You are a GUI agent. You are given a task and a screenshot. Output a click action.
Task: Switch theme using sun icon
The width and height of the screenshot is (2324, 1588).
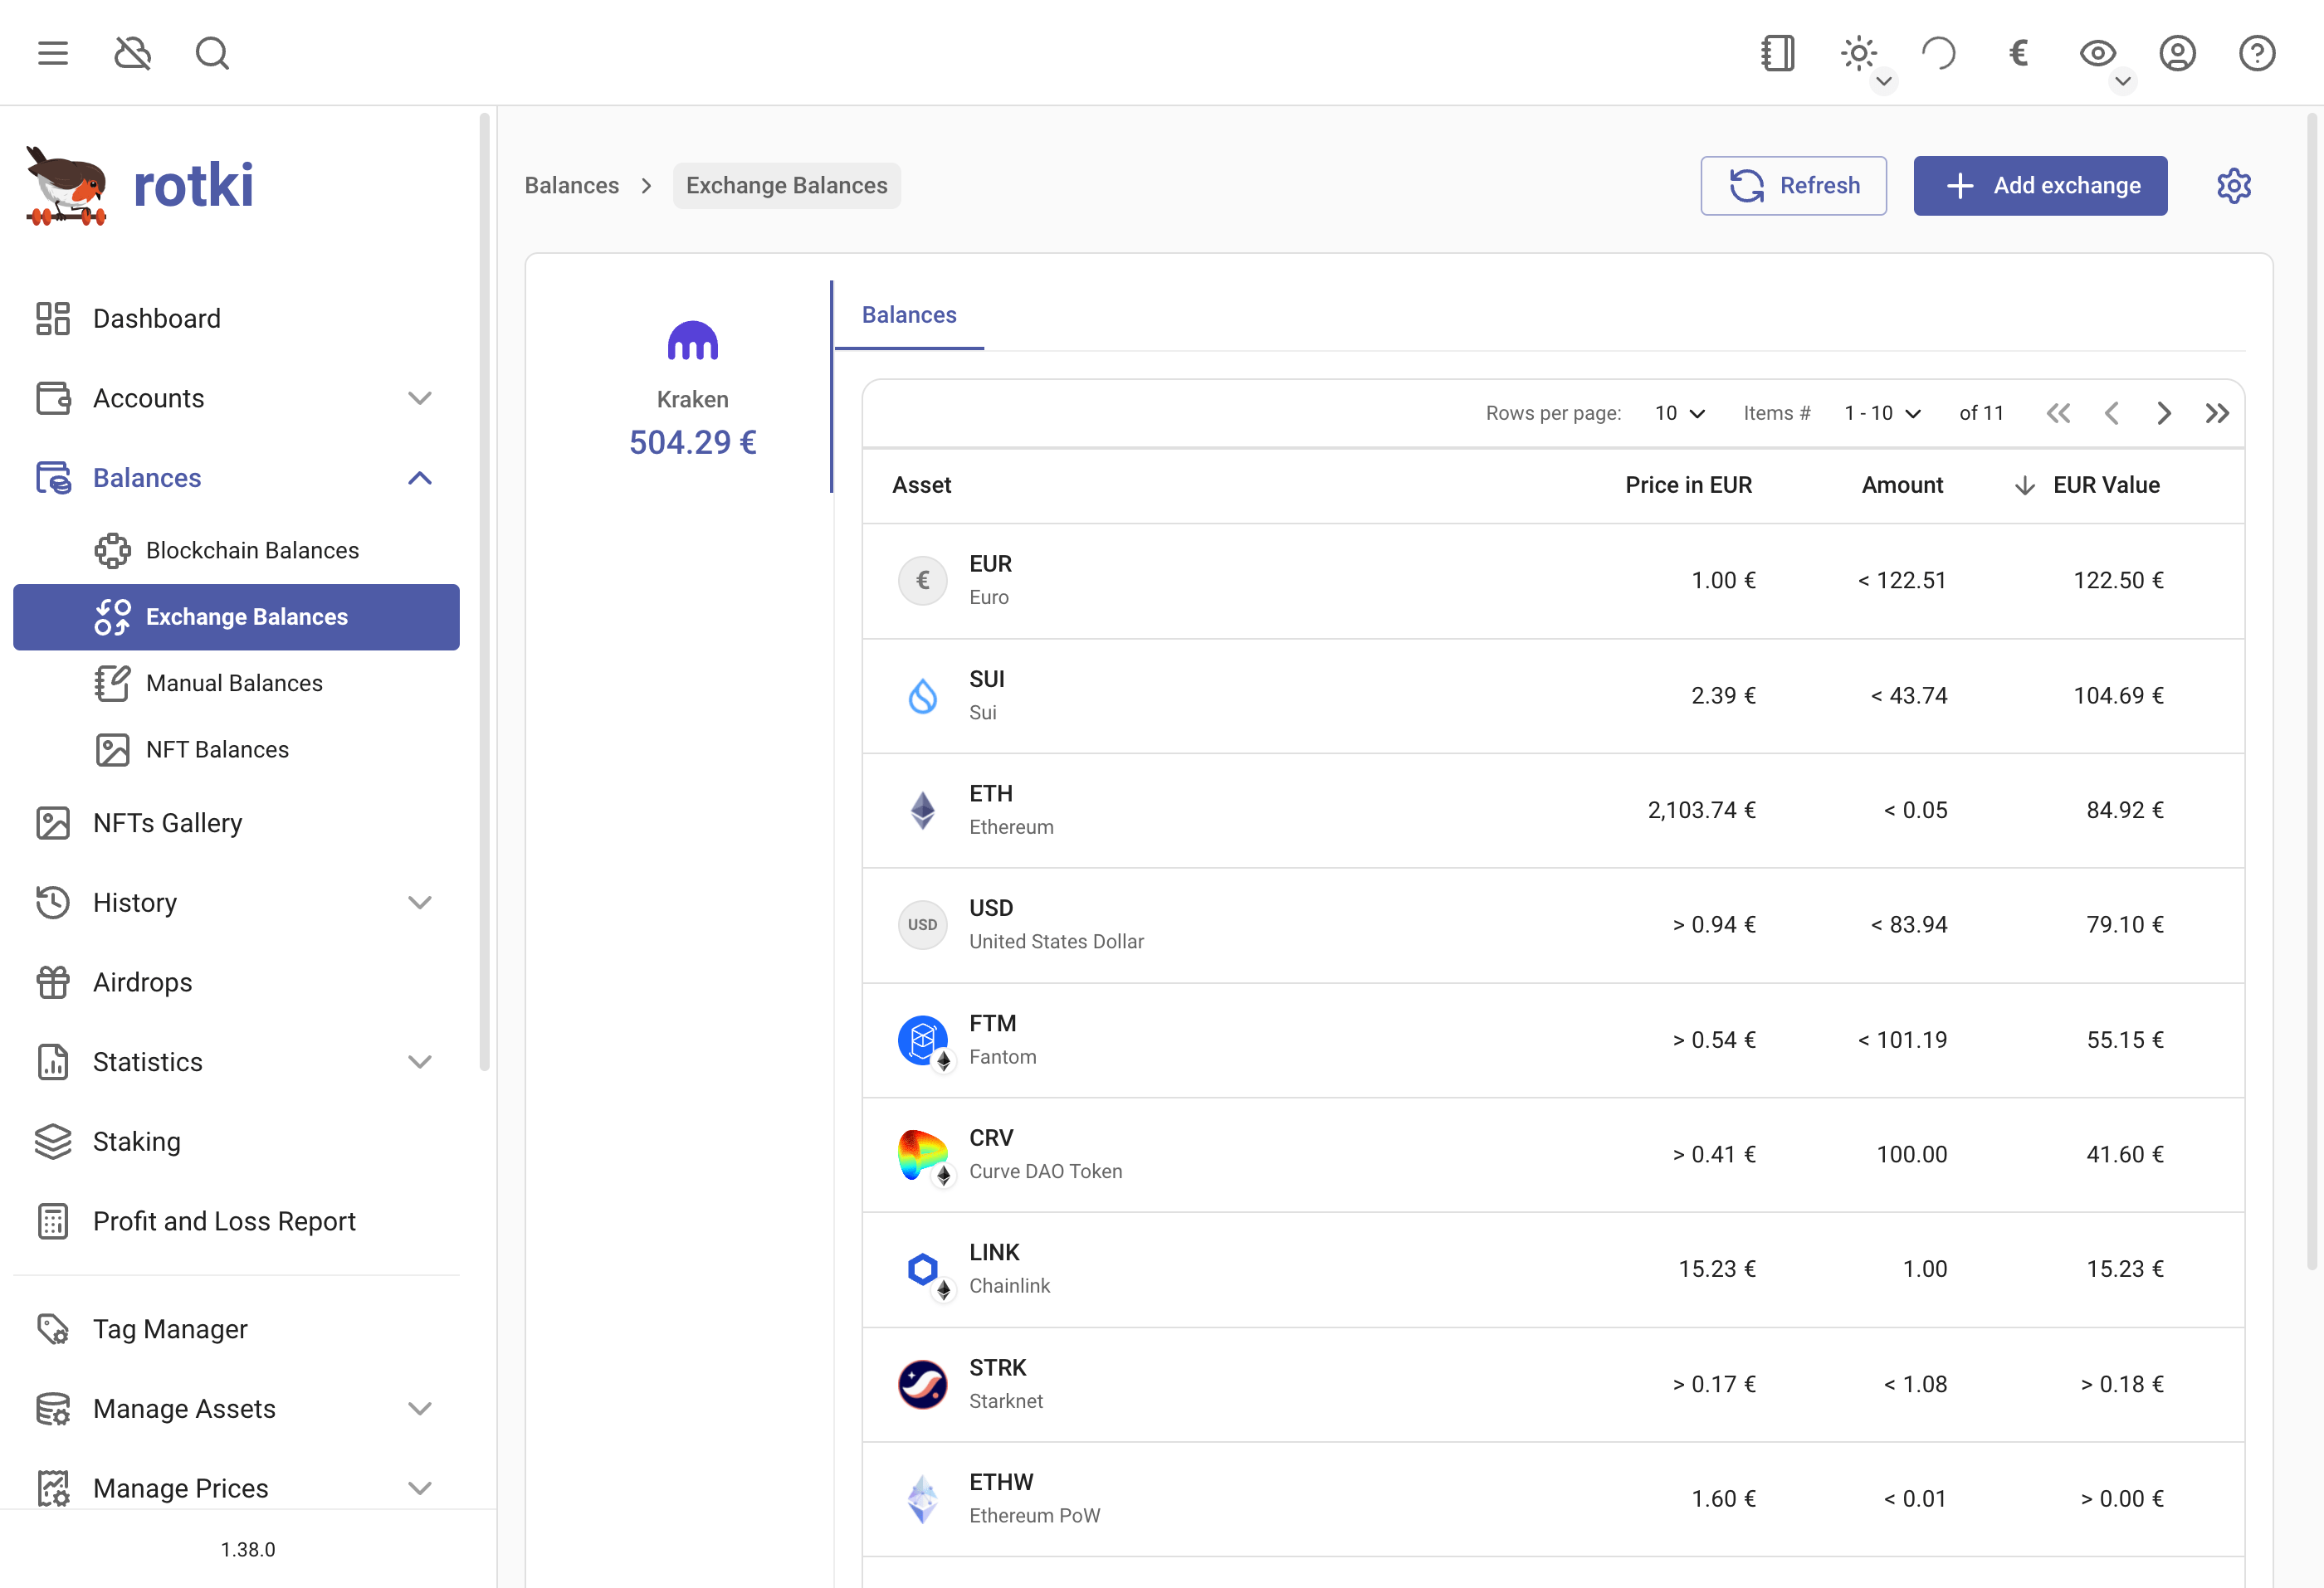1858,53
